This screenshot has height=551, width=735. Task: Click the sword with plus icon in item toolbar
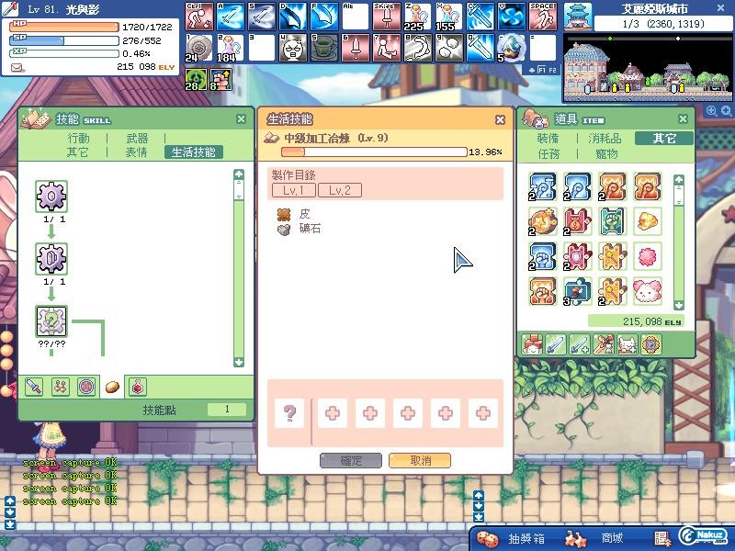point(580,344)
